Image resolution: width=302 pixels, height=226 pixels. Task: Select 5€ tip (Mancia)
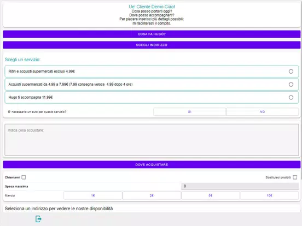point(210,195)
